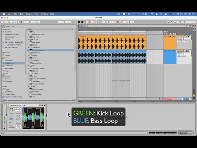Click the Follow playback back-arrow button
Image resolution: width=197 pixels, height=148 pixels.
(x=59, y=22)
